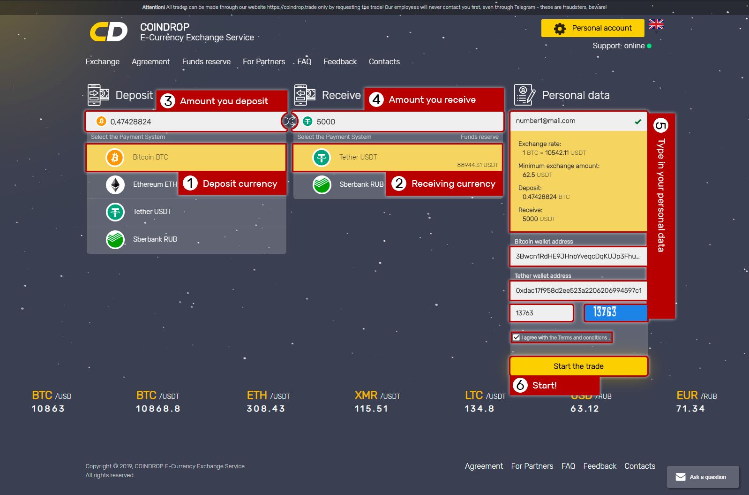Open the Personal account button
This screenshot has height=495, width=749.
[592, 28]
